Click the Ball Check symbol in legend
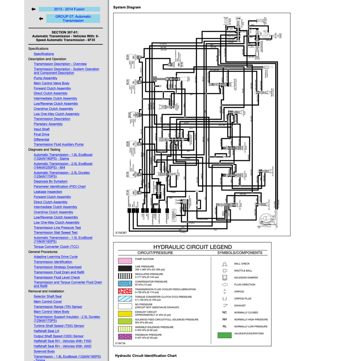The height and width of the screenshot is (361, 361). click(x=225, y=264)
